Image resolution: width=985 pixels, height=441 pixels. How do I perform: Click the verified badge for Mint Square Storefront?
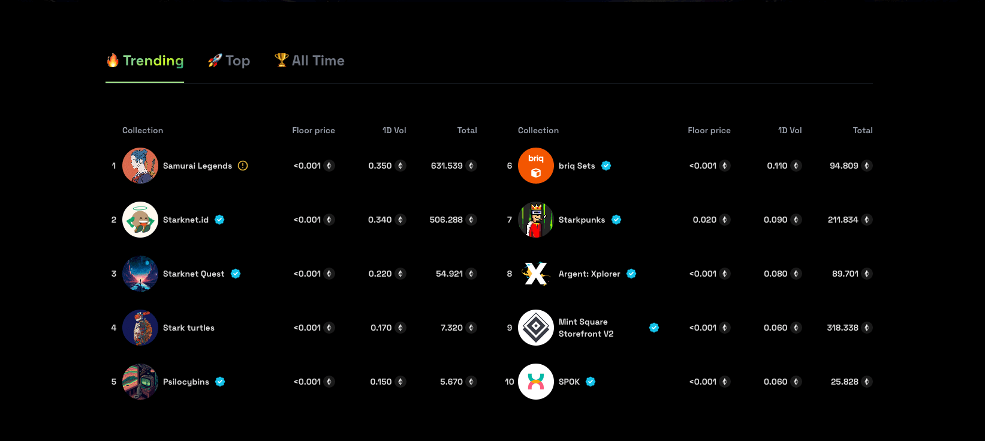click(x=654, y=328)
